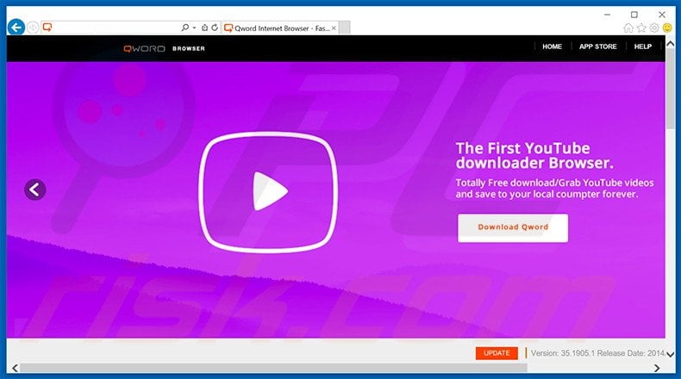This screenshot has width=681, height=379.
Task: Open the HOME menu item
Action: click(x=552, y=47)
